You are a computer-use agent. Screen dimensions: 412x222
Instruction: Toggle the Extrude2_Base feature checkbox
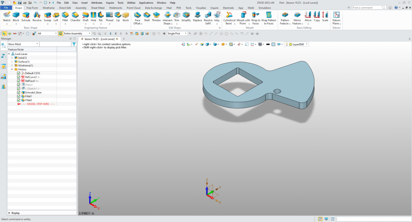point(19,93)
